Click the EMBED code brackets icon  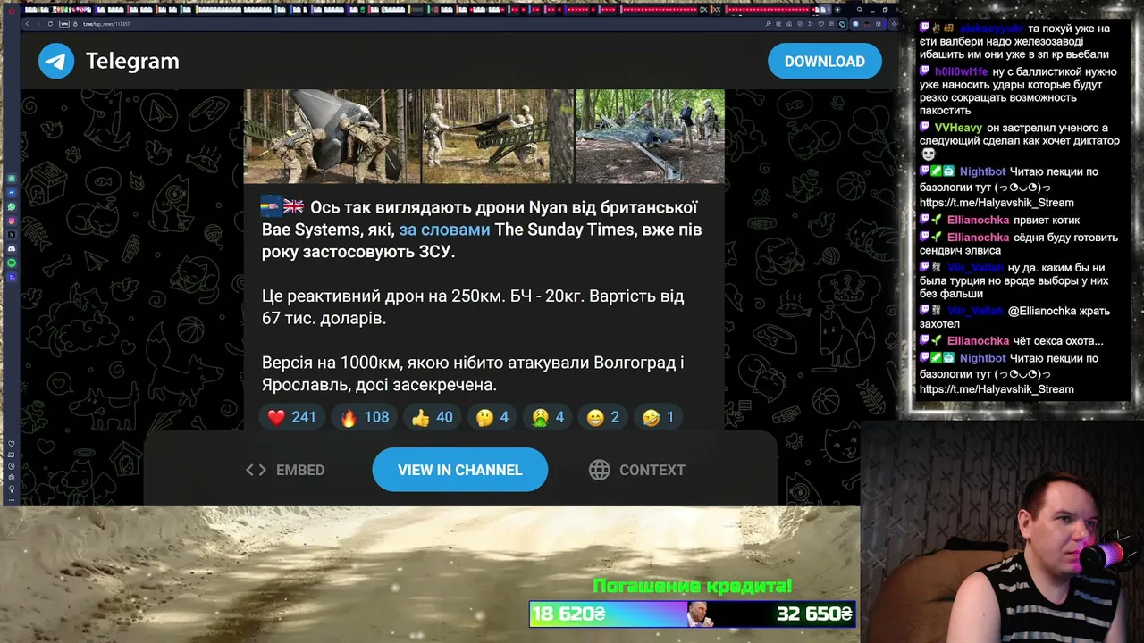pos(256,470)
